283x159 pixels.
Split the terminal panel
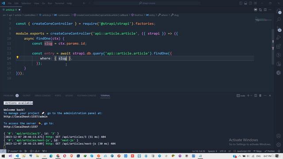[256, 95]
